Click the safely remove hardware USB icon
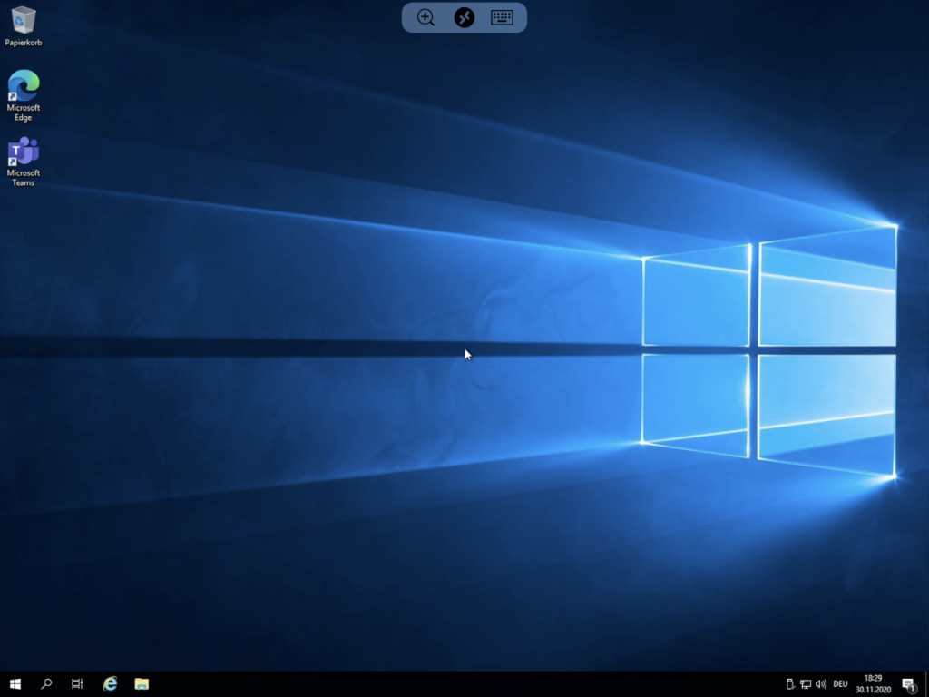 point(789,683)
